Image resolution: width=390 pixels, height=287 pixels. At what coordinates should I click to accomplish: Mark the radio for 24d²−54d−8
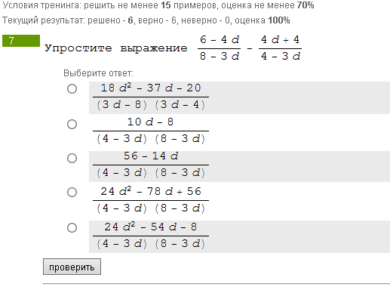click(x=72, y=227)
